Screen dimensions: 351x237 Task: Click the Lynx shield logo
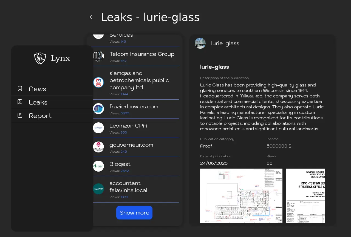tap(40, 58)
